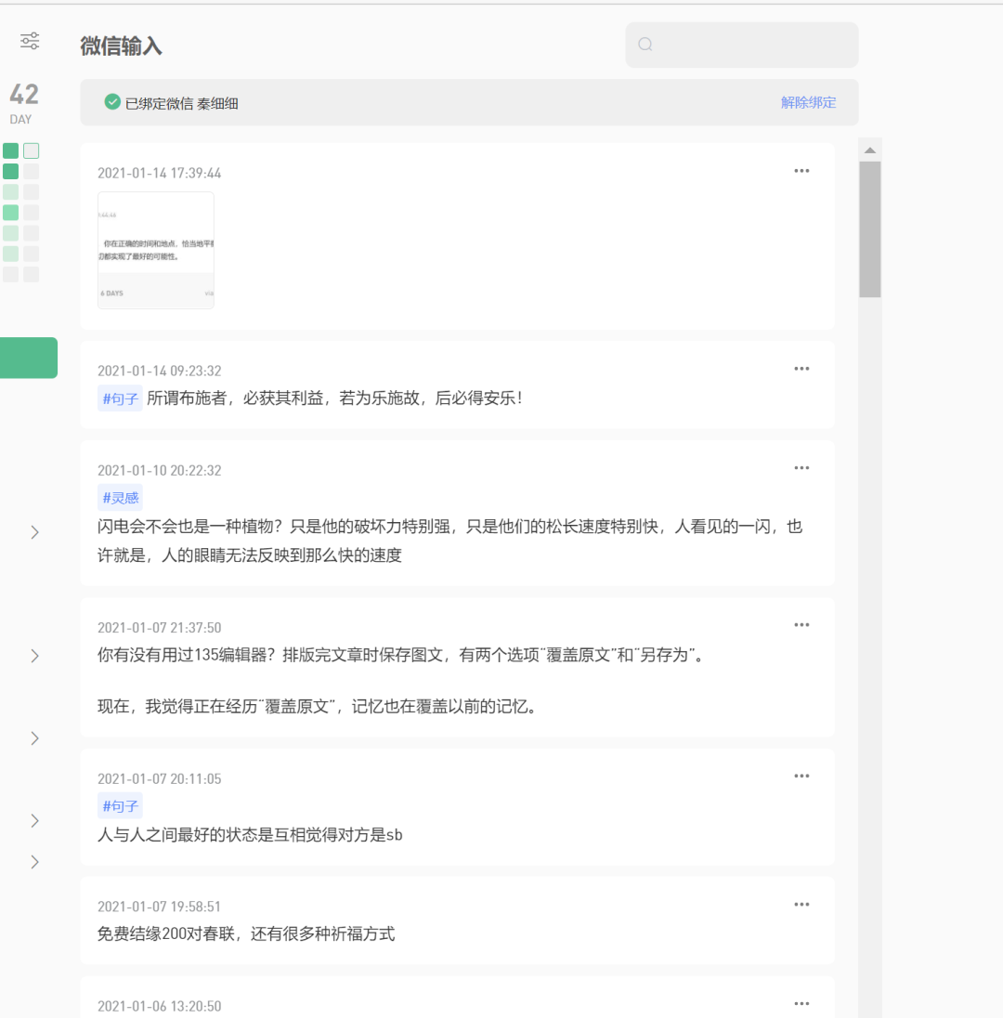
Task: Click the timestamp 2021-01-10 20:22:32
Action: (x=159, y=471)
